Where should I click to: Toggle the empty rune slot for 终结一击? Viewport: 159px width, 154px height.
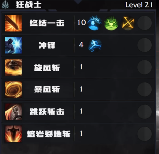145,23
